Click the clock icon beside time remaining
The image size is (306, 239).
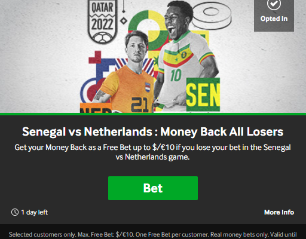(x=15, y=212)
